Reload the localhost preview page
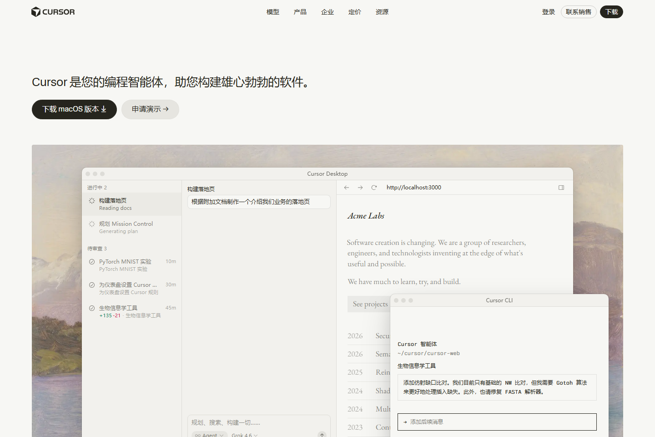Screen dimensions: 655x437 pyautogui.click(x=374, y=188)
